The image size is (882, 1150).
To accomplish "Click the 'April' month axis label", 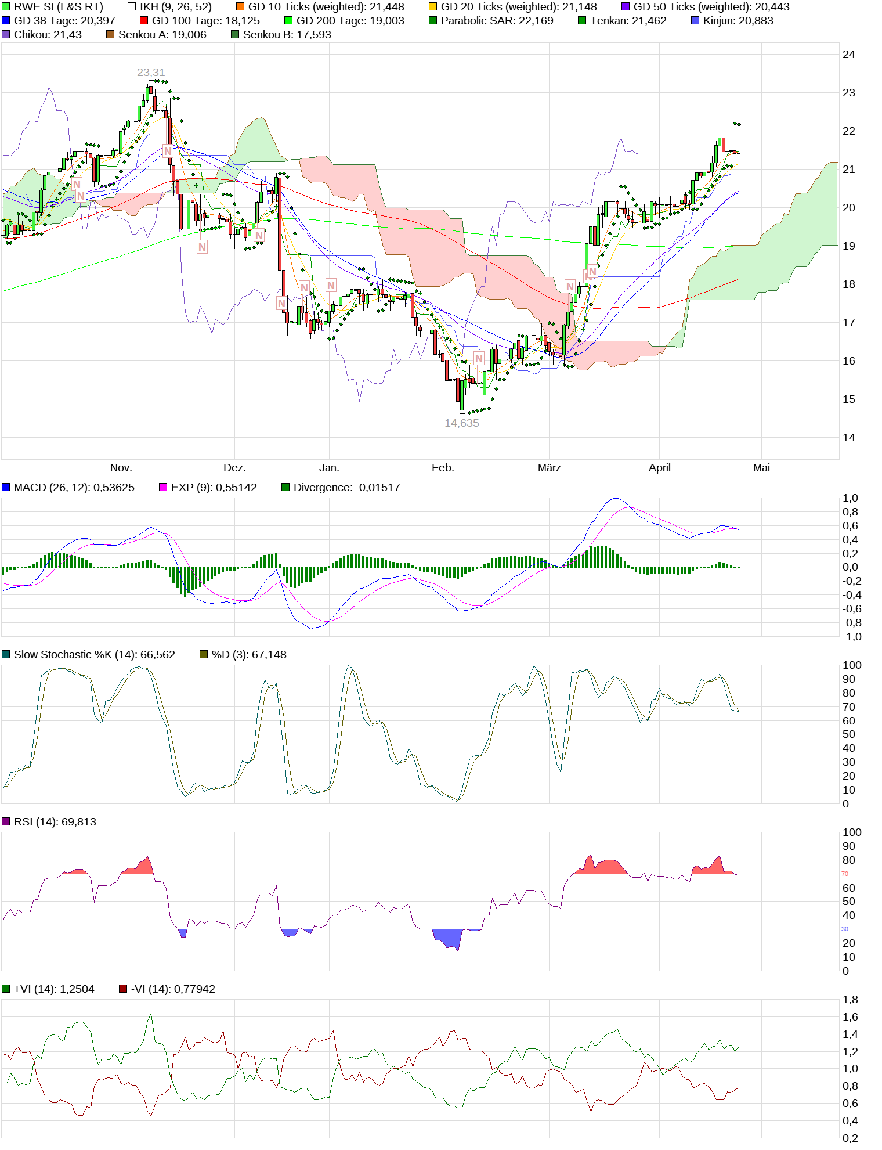I will (659, 468).
